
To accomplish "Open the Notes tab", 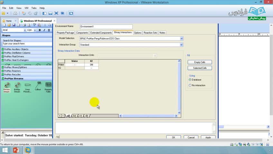I will [x=162, y=33].
